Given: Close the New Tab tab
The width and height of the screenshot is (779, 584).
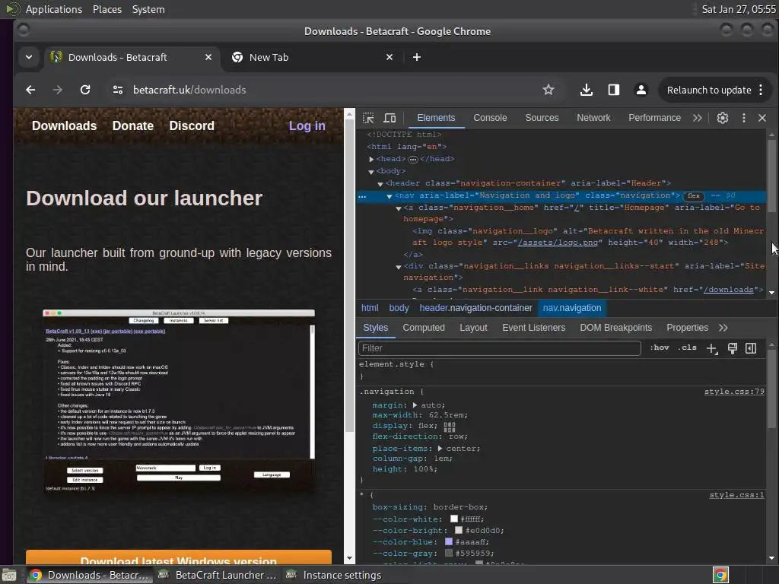Looking at the screenshot, I should (x=389, y=57).
